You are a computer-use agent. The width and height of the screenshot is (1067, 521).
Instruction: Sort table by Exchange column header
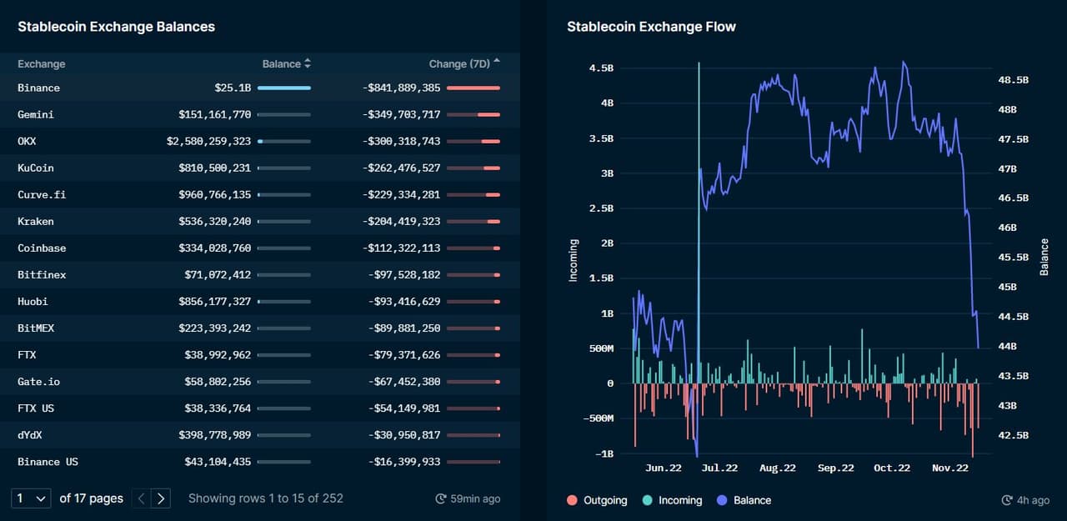click(41, 64)
